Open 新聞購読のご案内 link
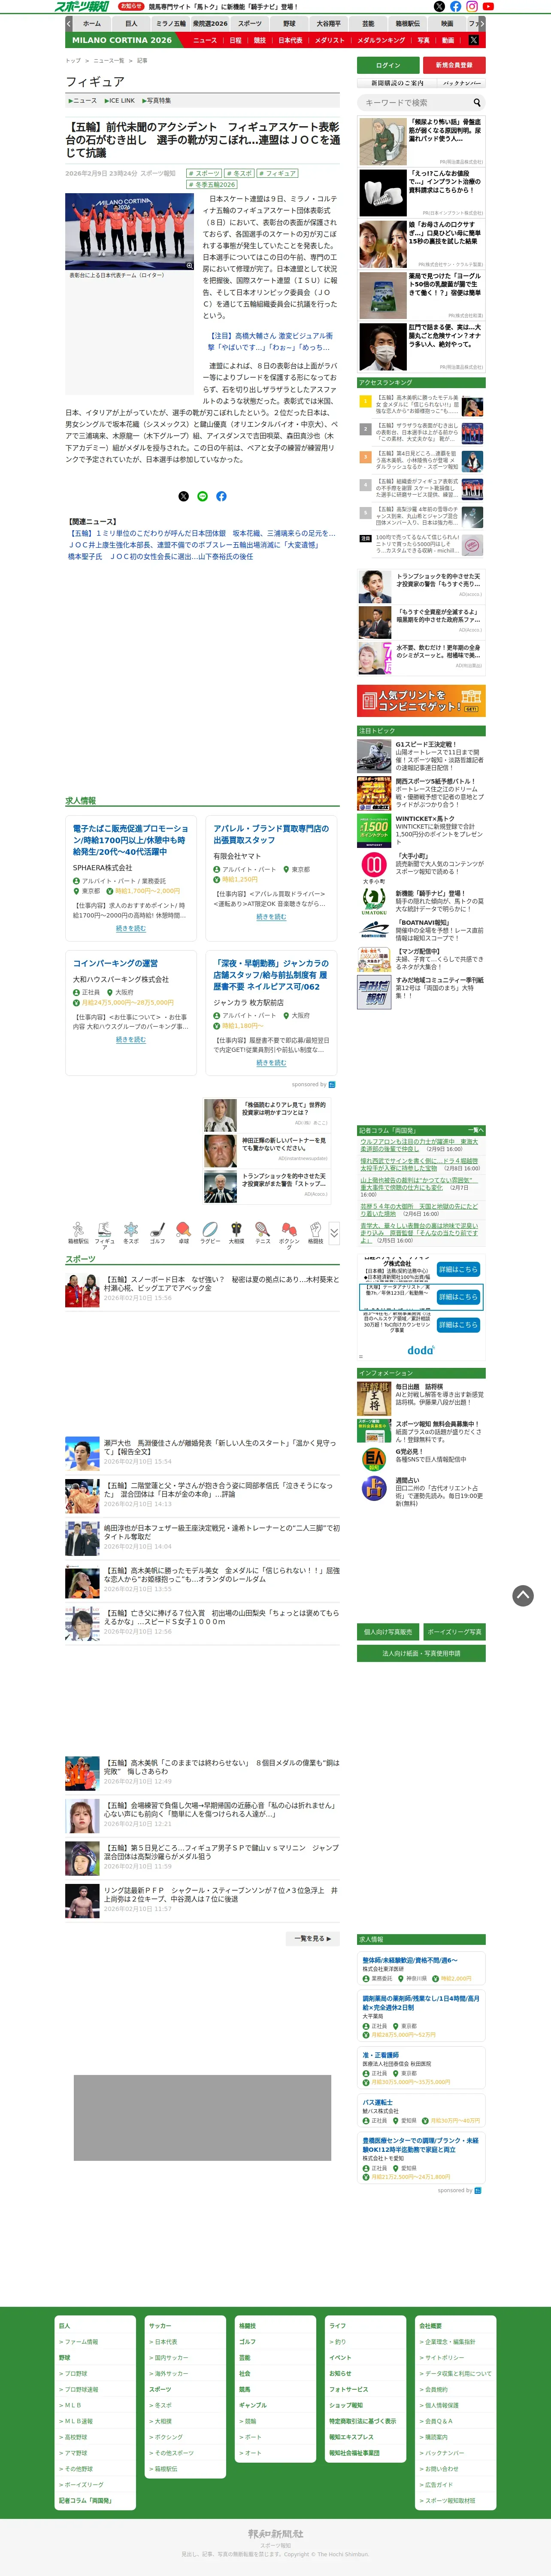This screenshot has height=2576, width=551. pos(397,83)
